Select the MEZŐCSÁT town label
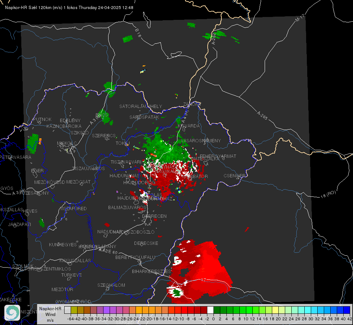 (78, 182)
